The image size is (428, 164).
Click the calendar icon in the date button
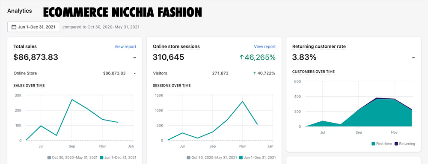click(14, 27)
